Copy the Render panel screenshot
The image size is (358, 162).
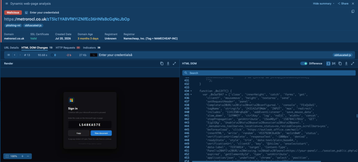[x=162, y=64]
